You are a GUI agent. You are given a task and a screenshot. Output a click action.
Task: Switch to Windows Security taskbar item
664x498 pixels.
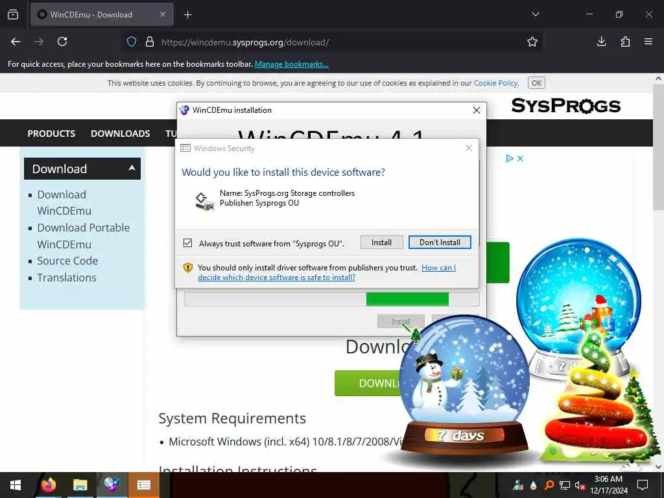(143, 485)
